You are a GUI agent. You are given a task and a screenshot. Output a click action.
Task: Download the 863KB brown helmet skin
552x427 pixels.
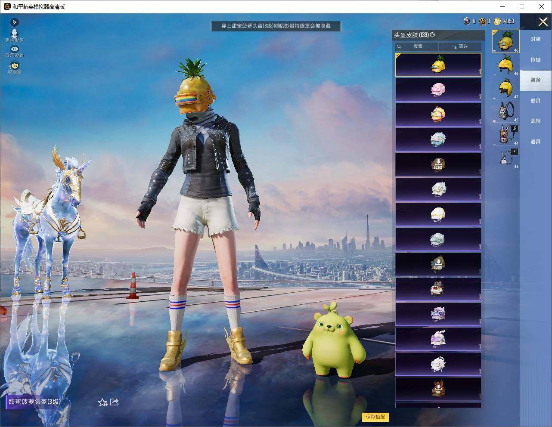click(438, 165)
